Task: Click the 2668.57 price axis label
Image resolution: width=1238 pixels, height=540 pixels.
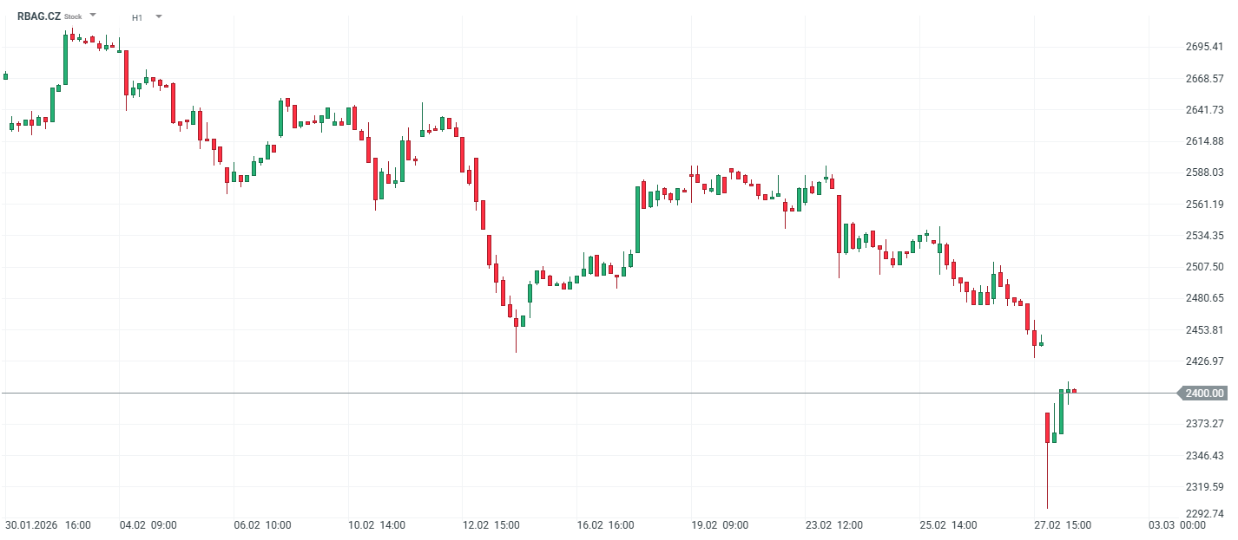Action: [x=1204, y=79]
